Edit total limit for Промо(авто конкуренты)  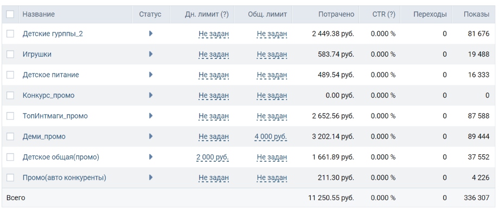[272, 178]
